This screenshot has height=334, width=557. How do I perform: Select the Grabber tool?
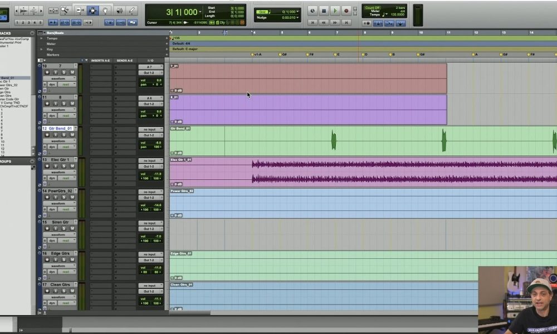[105, 9]
